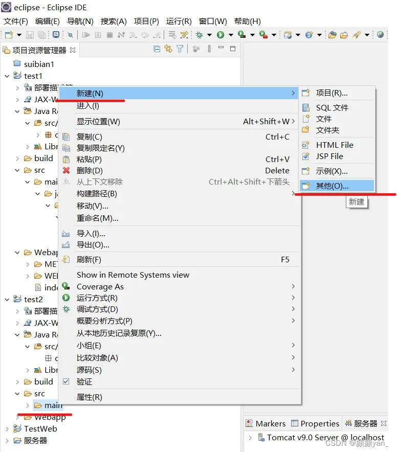Open the Run dropdown arrow
Screen dimensions: 397x452
point(231,35)
